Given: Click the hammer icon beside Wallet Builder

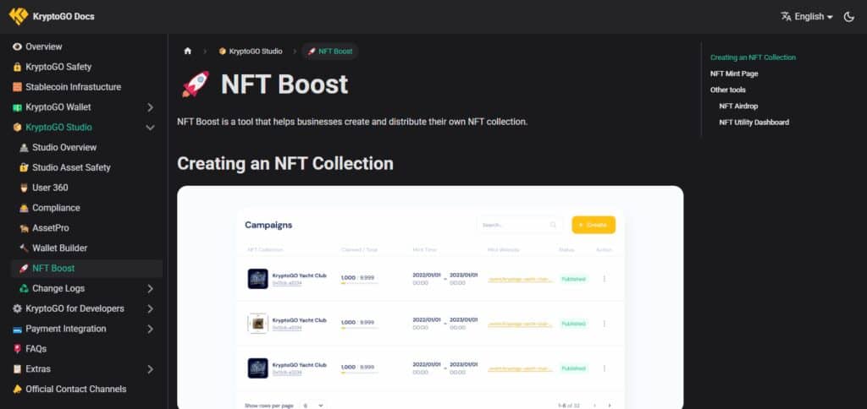Looking at the screenshot, I should pyautogui.click(x=24, y=248).
